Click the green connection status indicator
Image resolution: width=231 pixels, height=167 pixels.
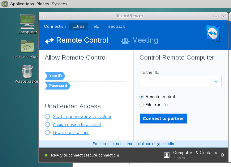(46, 155)
